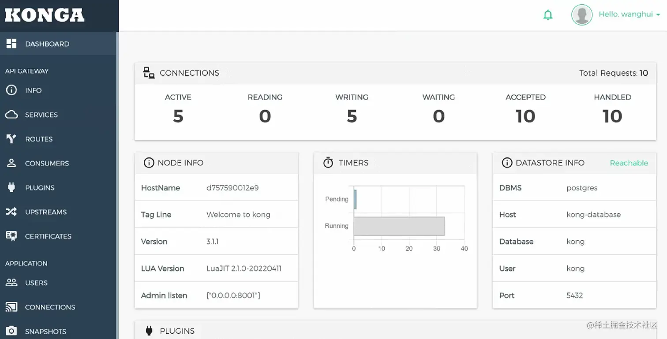Click the Upstreams shuffle icon
The height and width of the screenshot is (339, 667).
(11, 212)
